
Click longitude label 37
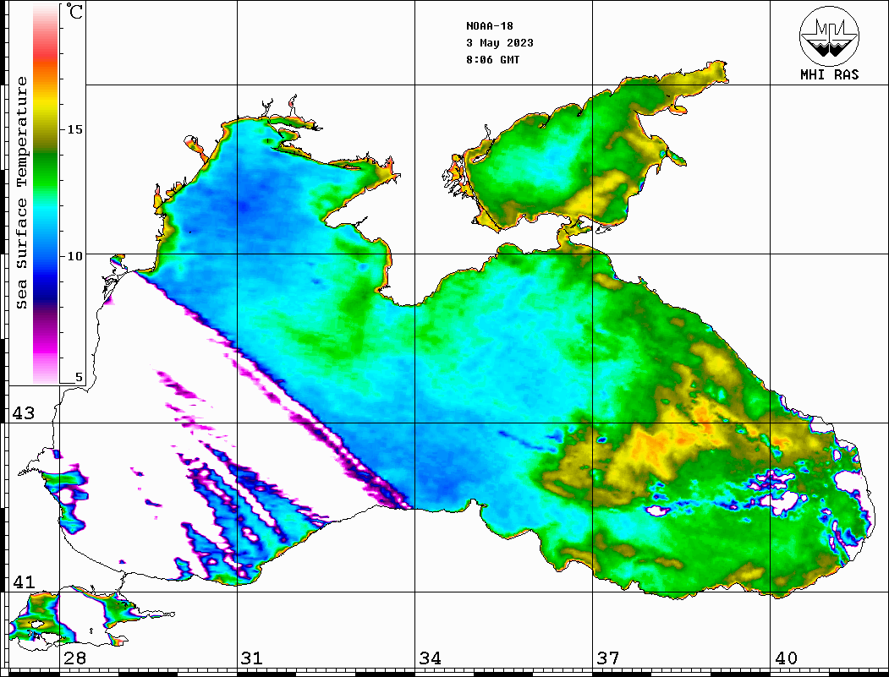(x=608, y=658)
